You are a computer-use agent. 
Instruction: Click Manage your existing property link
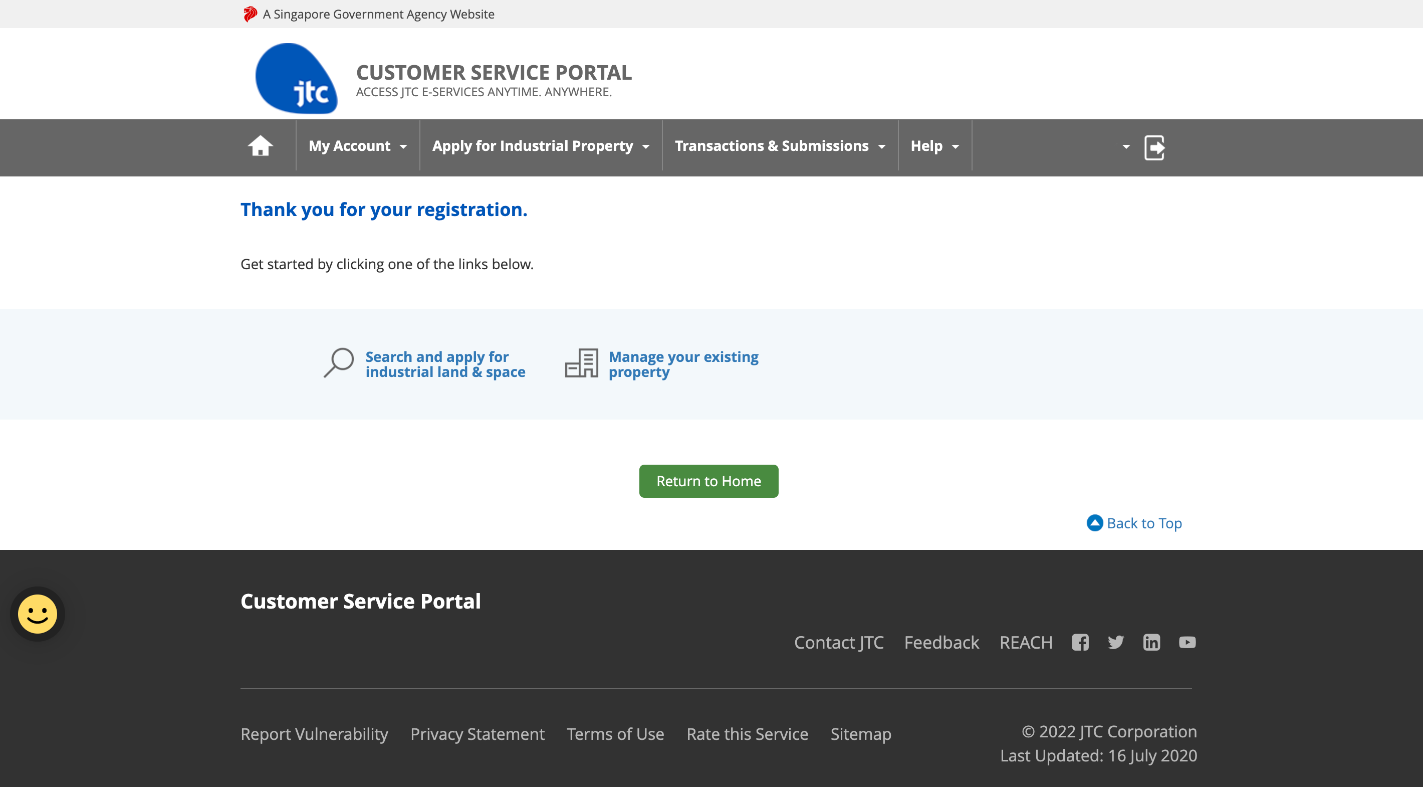coord(683,364)
